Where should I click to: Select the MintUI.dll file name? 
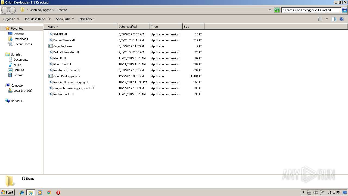click(x=60, y=58)
